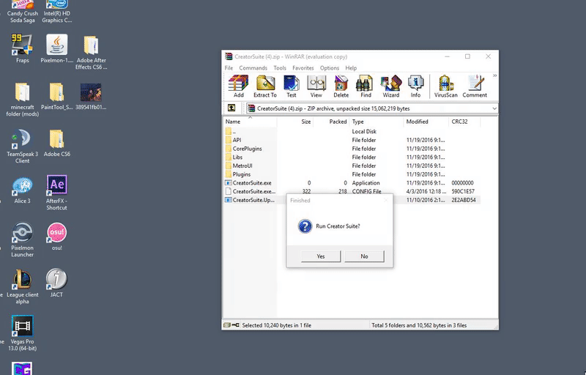Open the Tools menu

280,68
